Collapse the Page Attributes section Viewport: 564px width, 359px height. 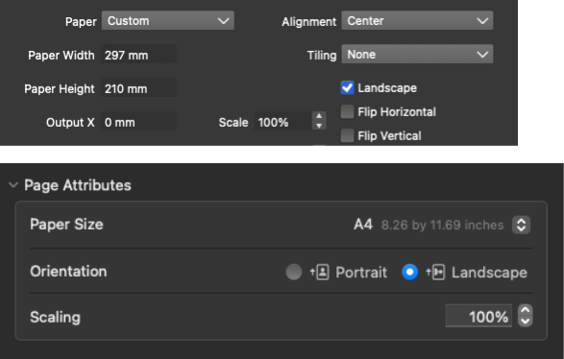pos(13,185)
